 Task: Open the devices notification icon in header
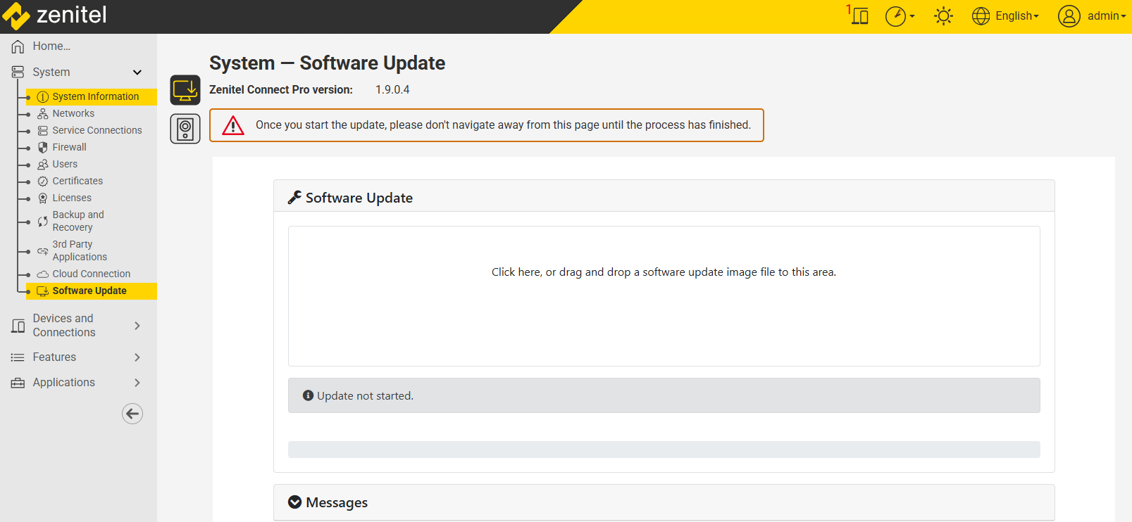[859, 15]
